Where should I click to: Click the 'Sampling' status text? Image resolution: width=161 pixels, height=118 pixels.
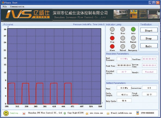click(x=15, y=113)
